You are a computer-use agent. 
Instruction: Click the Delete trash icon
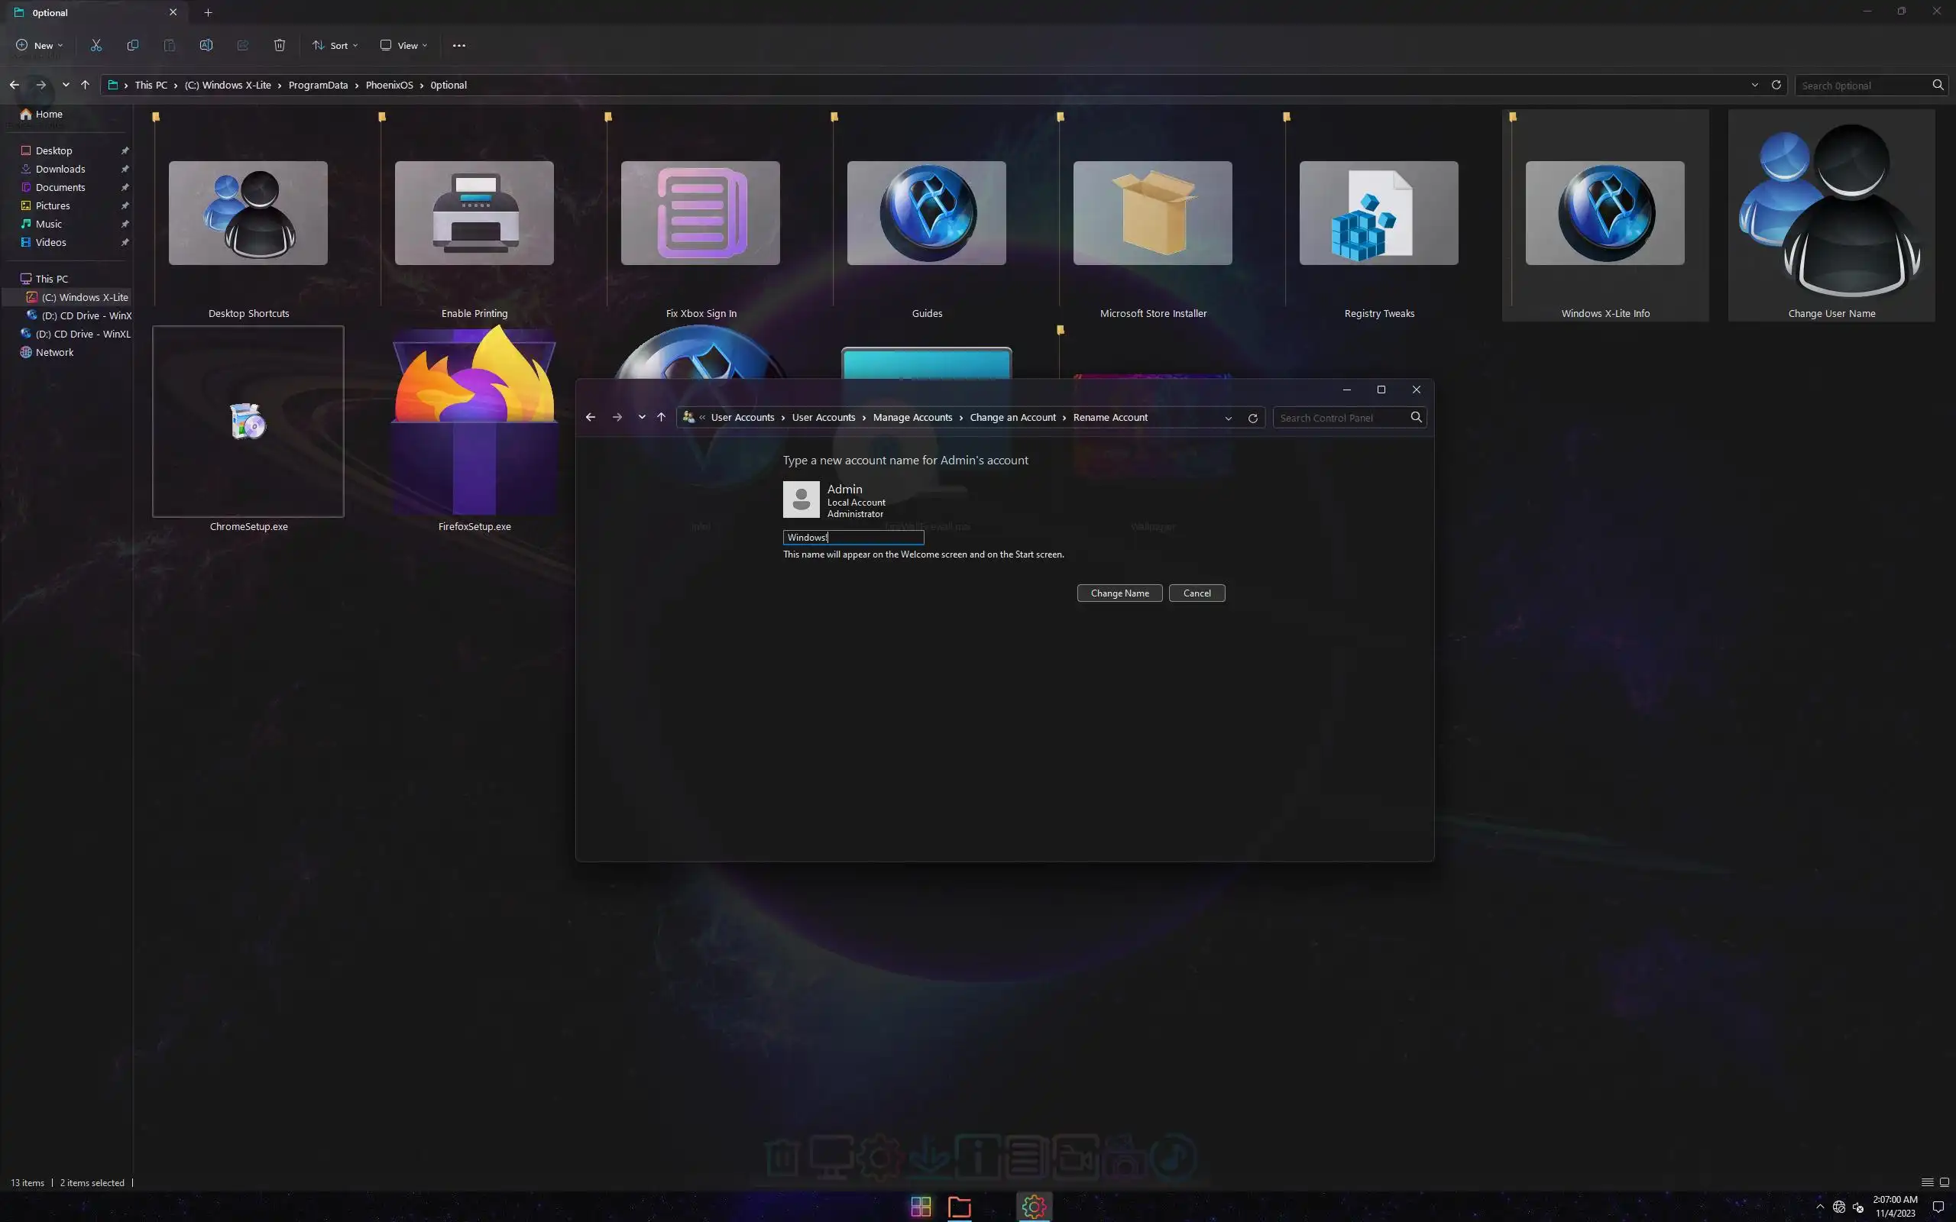279,45
